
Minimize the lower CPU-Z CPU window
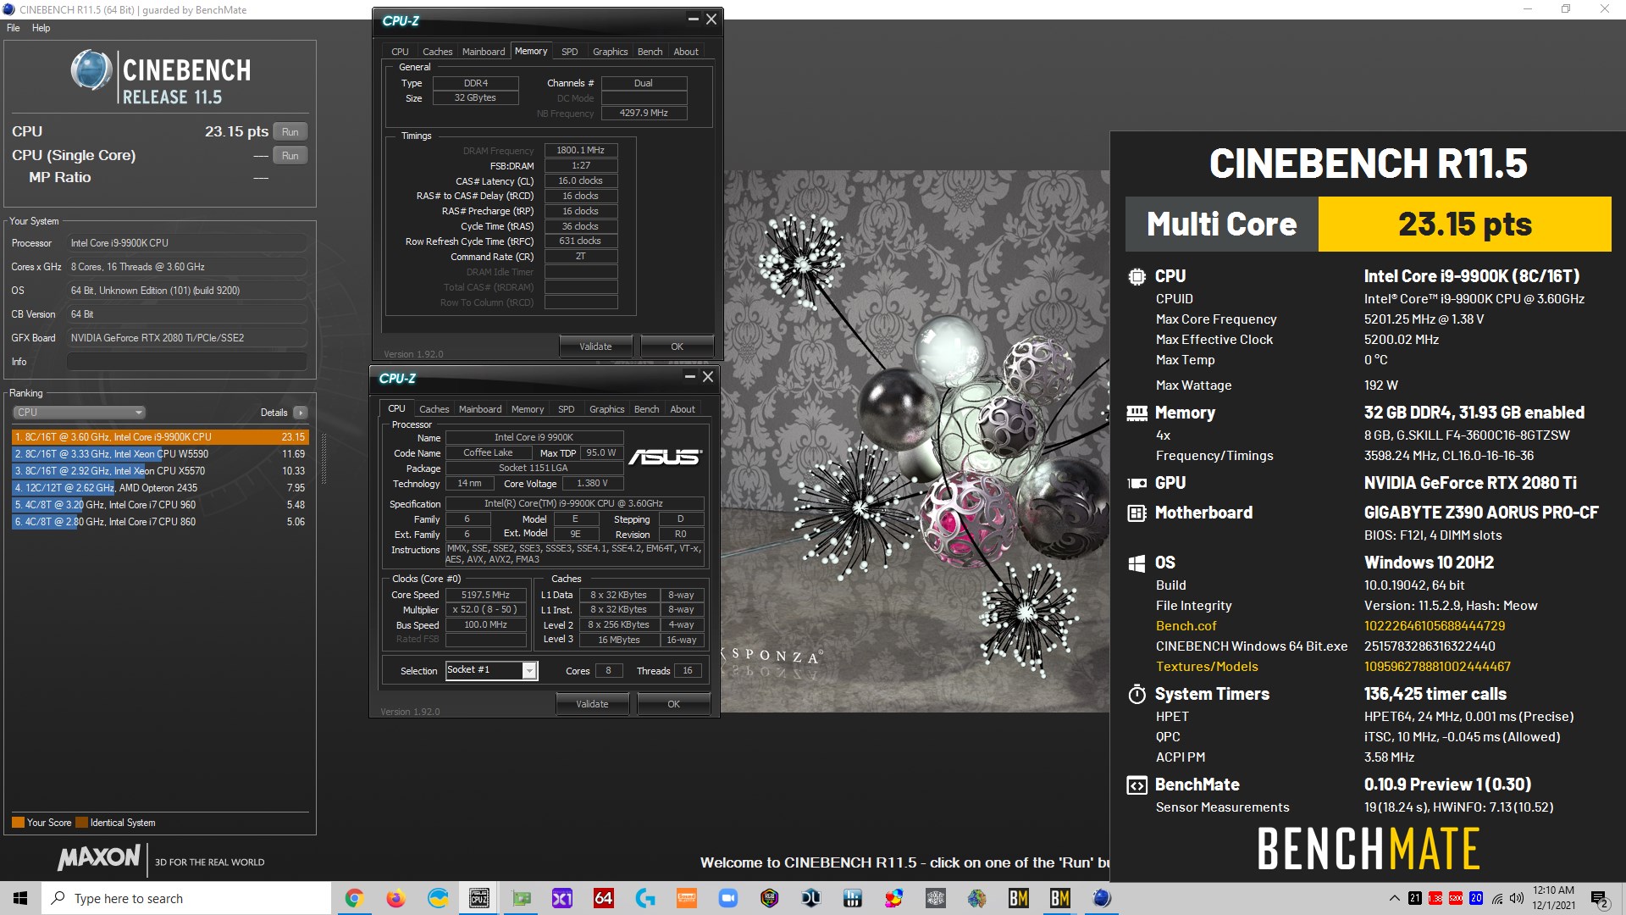[689, 377]
